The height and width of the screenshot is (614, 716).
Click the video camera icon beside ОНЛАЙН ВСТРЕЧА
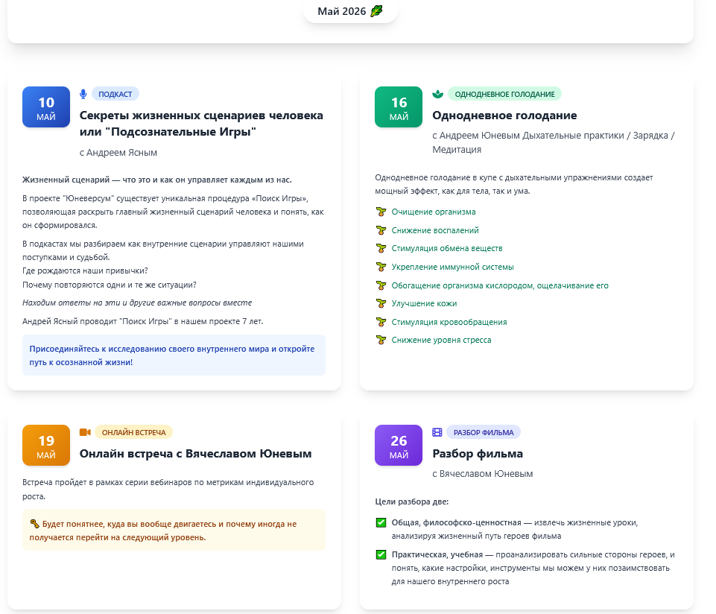tap(85, 432)
